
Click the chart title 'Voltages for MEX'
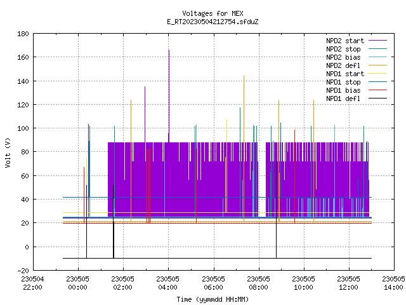point(213,13)
